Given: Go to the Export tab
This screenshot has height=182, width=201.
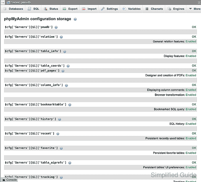Looking at the screenshot, I should [x=70, y=9].
